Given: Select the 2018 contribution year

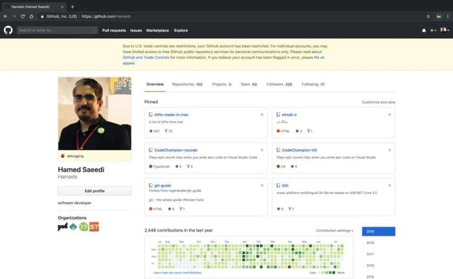Looking at the screenshot, I should tap(370, 243).
